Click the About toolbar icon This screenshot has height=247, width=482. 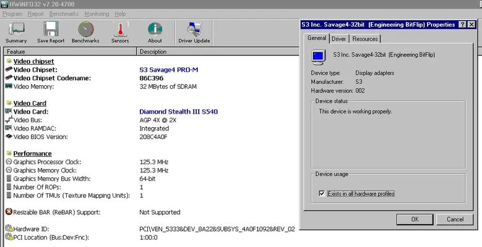tap(155, 31)
